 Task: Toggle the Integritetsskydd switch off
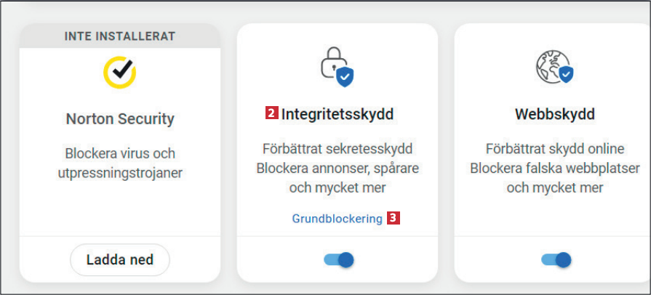pos(338,259)
